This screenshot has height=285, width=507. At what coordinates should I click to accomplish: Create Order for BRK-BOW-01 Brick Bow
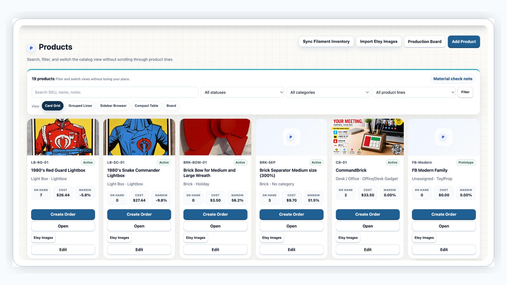(215, 214)
